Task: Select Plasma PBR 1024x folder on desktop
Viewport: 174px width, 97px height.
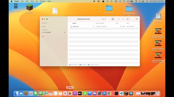Action: pos(129,11)
